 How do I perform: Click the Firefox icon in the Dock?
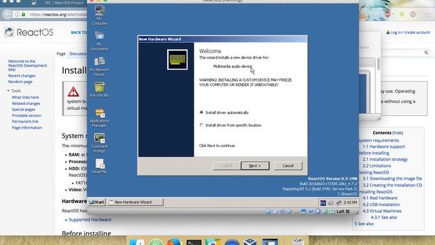tap(175, 242)
